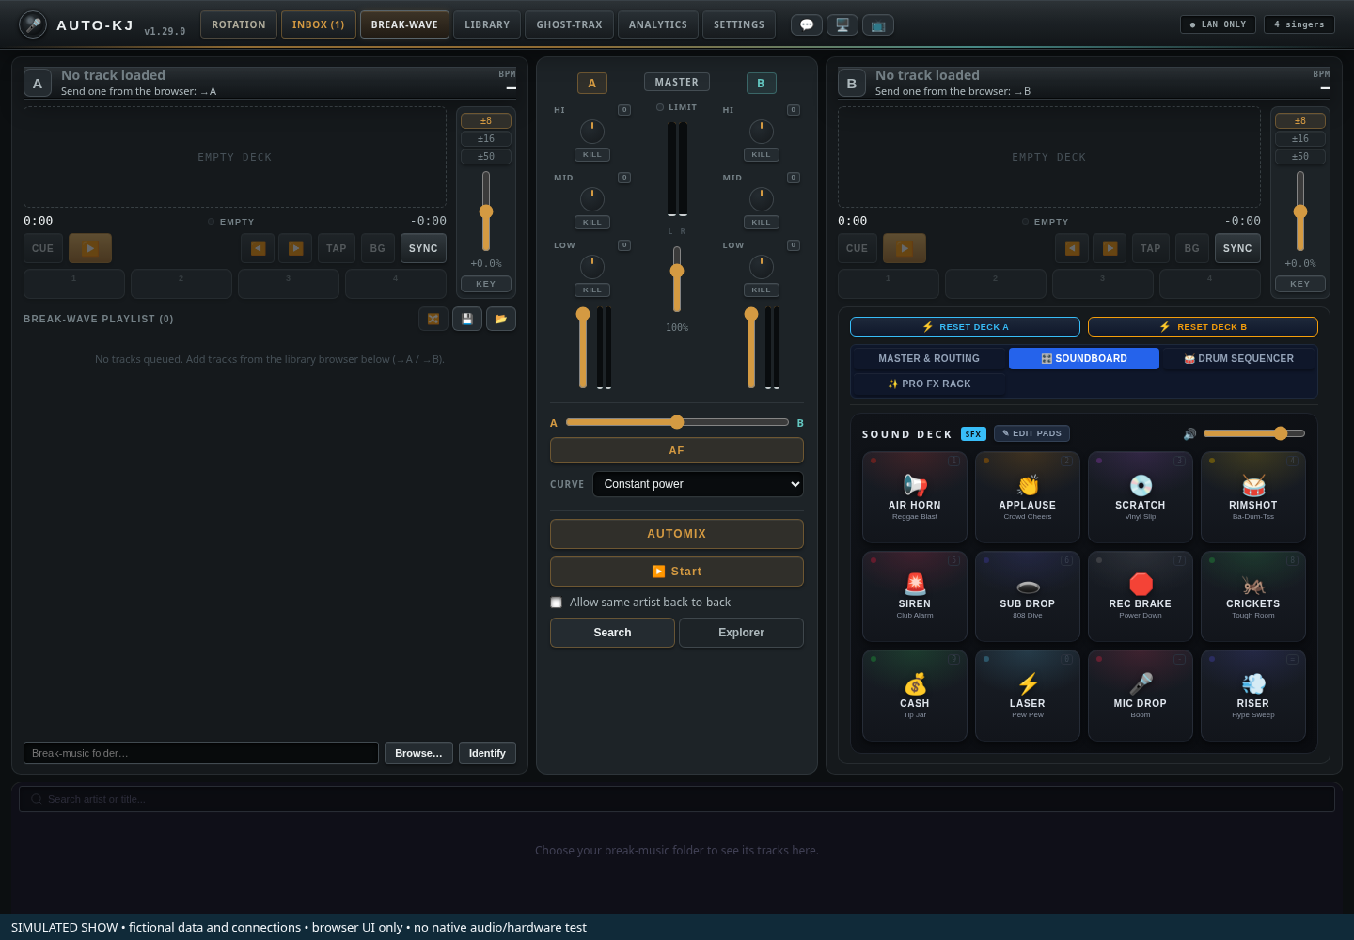
Task: Click Edit Pads in Sound Deck
Action: pos(1031,433)
